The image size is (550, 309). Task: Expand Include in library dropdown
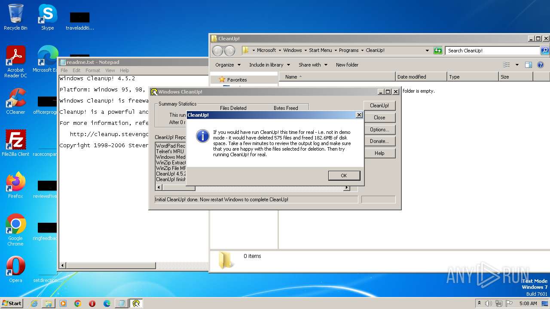tap(269, 65)
